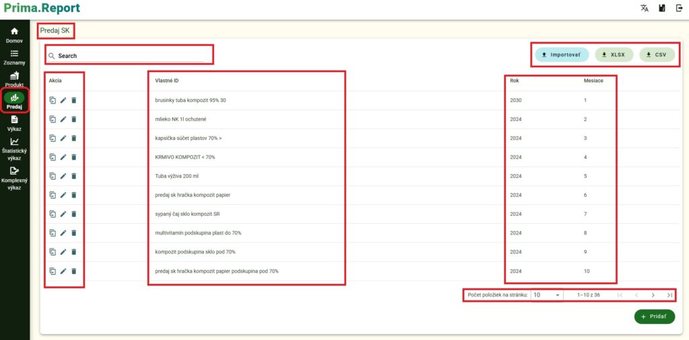Delete the 'kapsička súčet plastov 70% >' row
Screen dimensions: 689x340
coord(74,138)
